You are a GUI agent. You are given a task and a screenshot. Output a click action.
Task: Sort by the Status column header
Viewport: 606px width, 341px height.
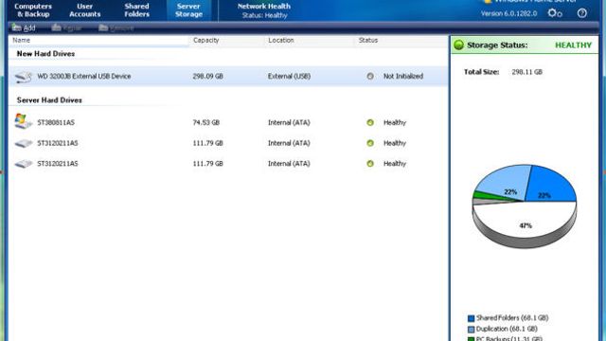pyautogui.click(x=368, y=40)
